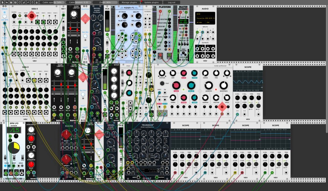Toggle the power meter stopwatch icon
This screenshot has height=191, width=328.
tap(32, 2)
